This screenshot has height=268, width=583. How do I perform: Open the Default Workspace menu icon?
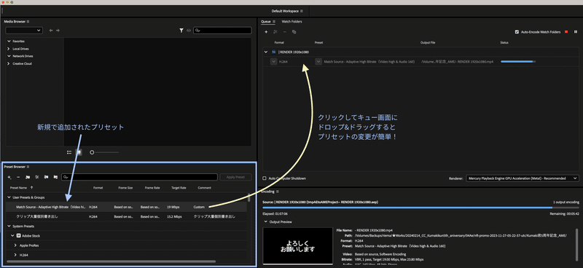click(x=302, y=11)
